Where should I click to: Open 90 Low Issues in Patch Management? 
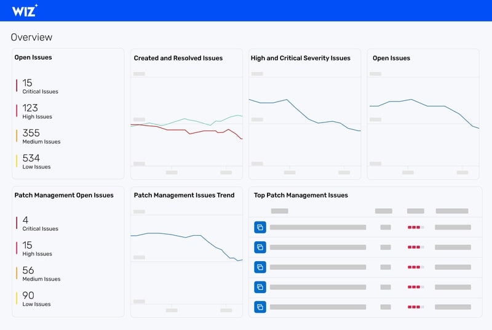(36, 299)
